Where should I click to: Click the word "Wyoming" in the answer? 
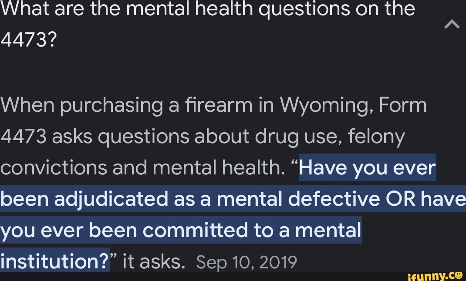tap(325, 105)
